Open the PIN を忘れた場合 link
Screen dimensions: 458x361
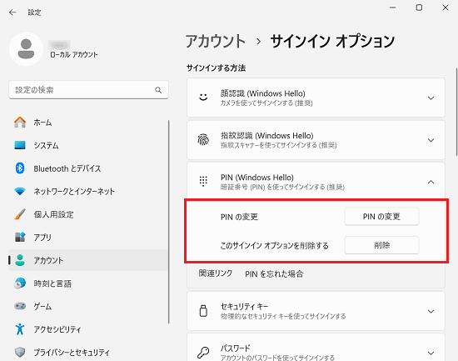pos(274,273)
